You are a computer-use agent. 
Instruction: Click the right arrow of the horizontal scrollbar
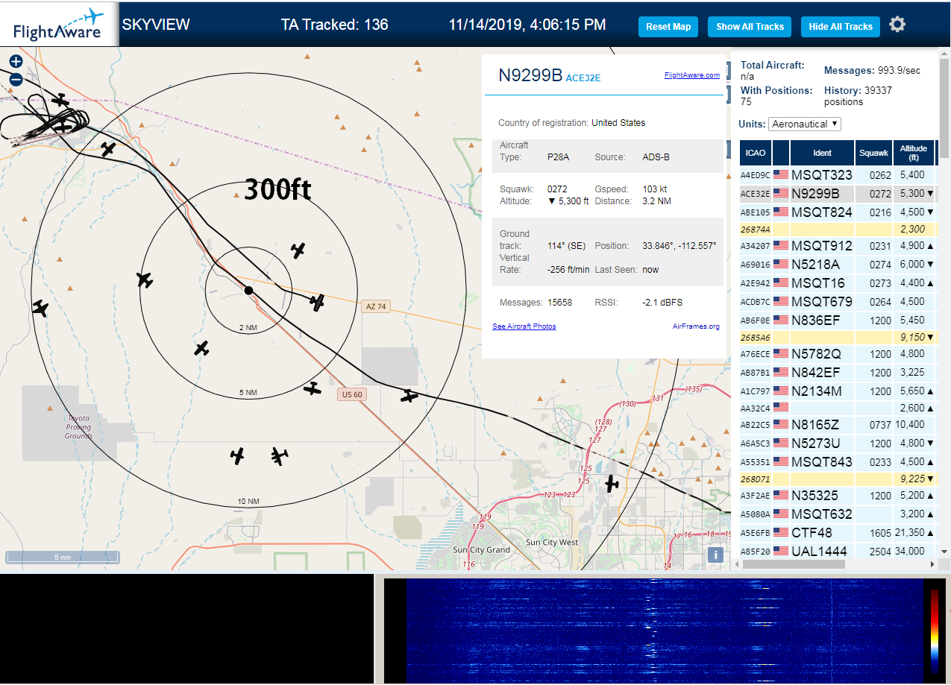point(933,564)
